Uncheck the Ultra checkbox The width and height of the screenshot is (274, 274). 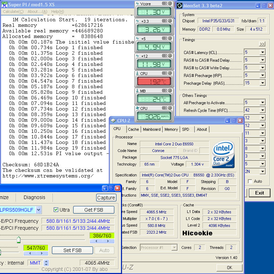(56, 210)
